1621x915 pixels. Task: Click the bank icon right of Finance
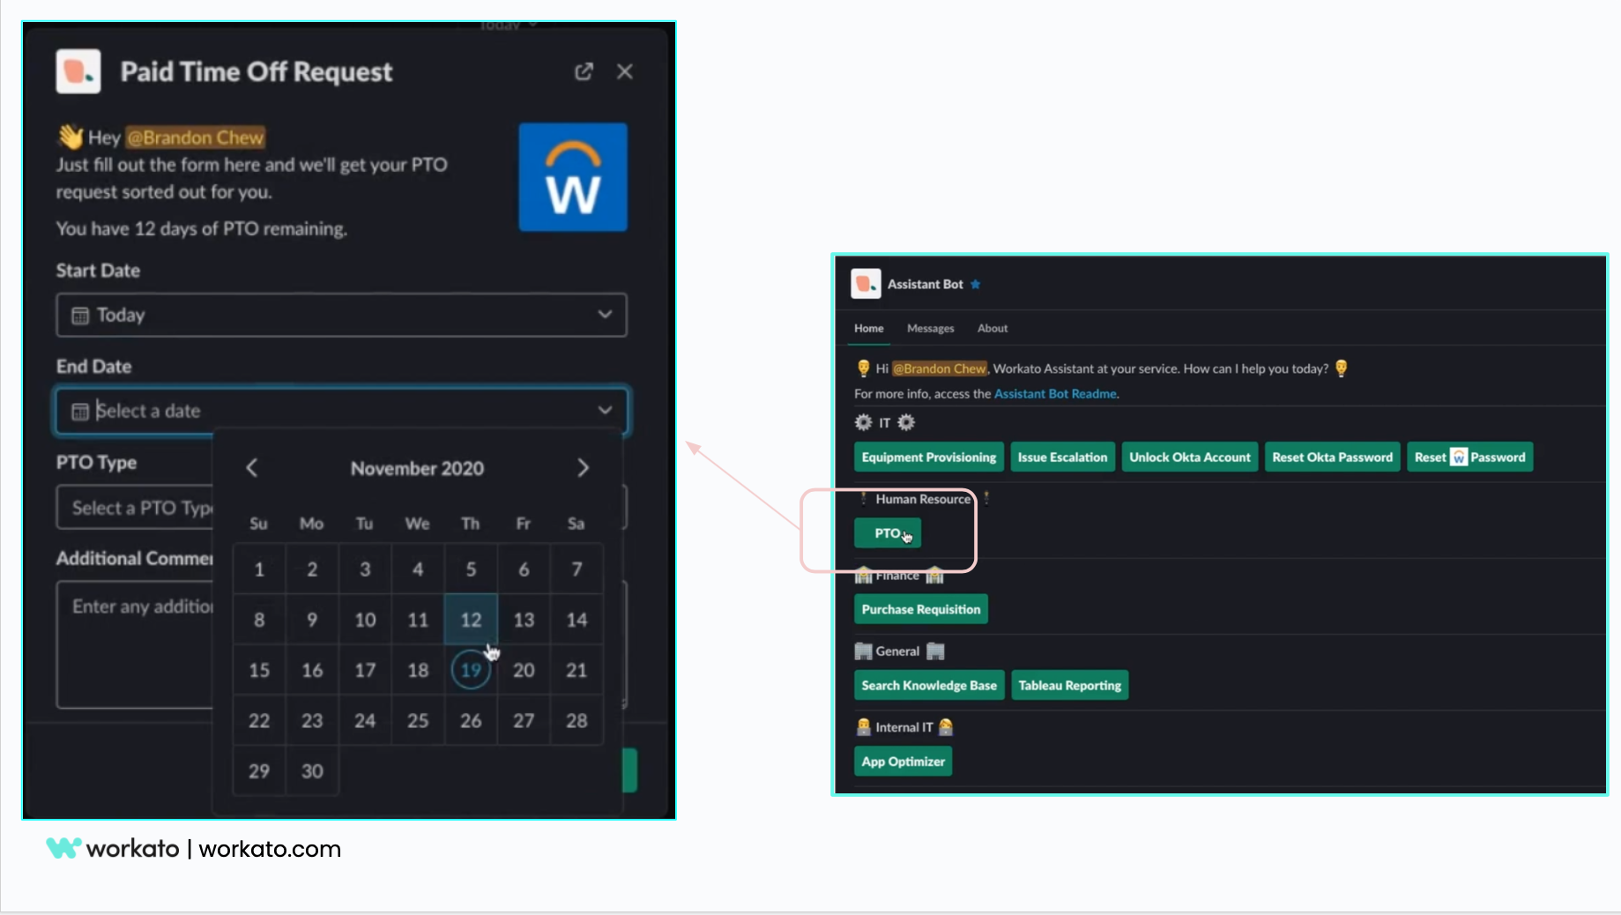point(935,576)
